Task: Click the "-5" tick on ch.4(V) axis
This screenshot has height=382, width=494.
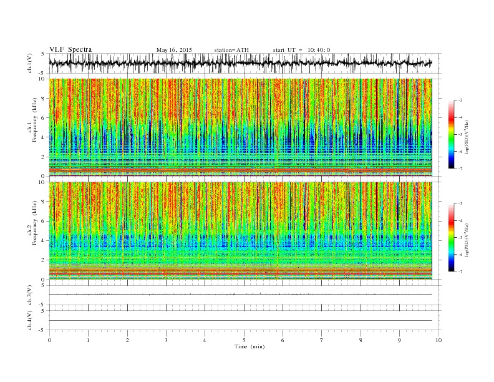Action: 42,330
